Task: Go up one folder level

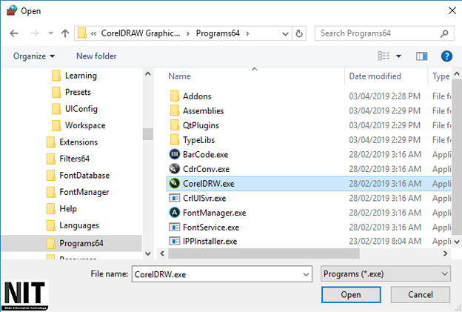Action: (65, 33)
